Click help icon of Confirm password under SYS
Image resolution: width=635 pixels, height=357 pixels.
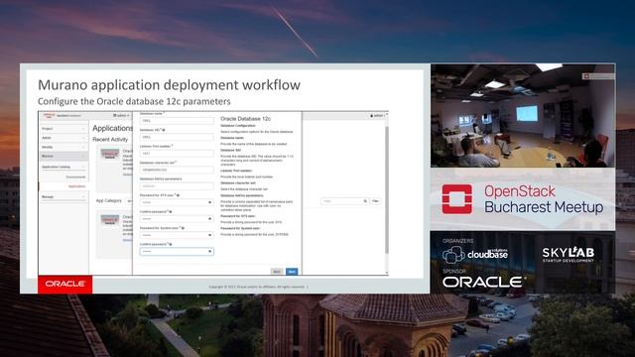pos(171,211)
